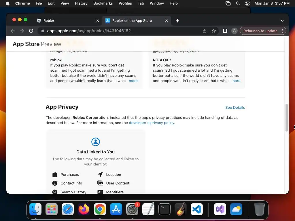
Task: Click Relaunch to update button
Action: point(260,31)
